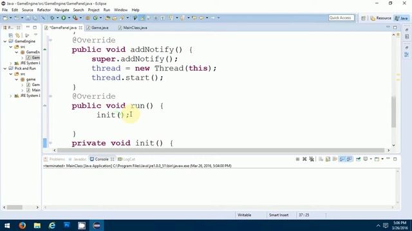
Task: Collapse the GameEngine project node
Action: coord(5,41)
